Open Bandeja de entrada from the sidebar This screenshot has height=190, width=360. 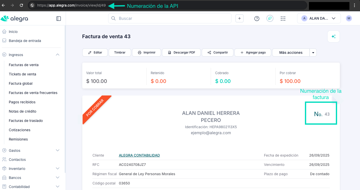[x=25, y=40]
